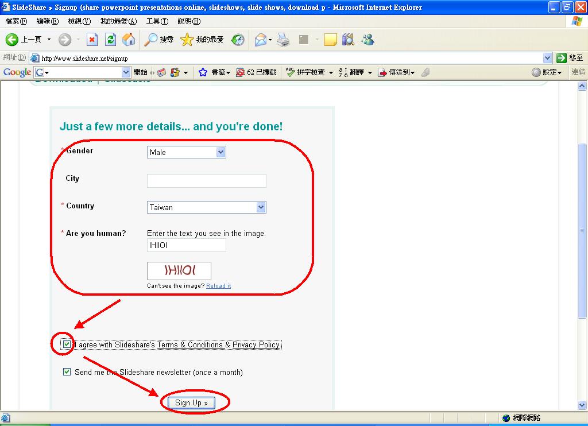The image size is (588, 426).
Task: Open the 編輯(E) Edit menu
Action: coord(48,21)
